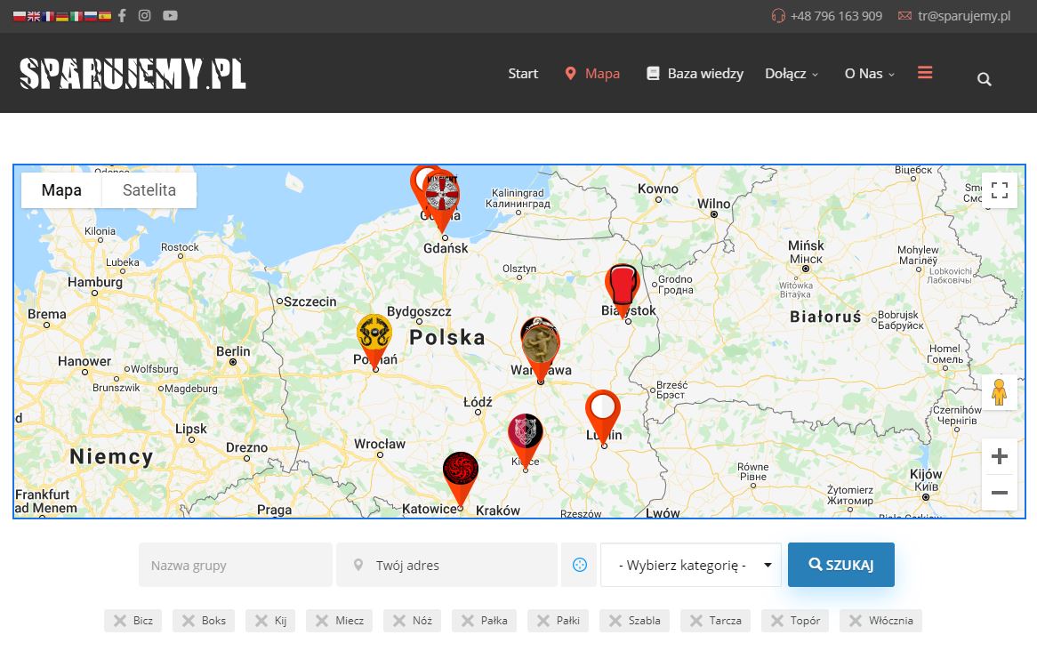
Task: Click the search magnifier in header
Action: tap(984, 79)
